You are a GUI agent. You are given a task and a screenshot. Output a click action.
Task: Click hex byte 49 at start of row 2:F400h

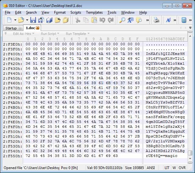[28, 54]
